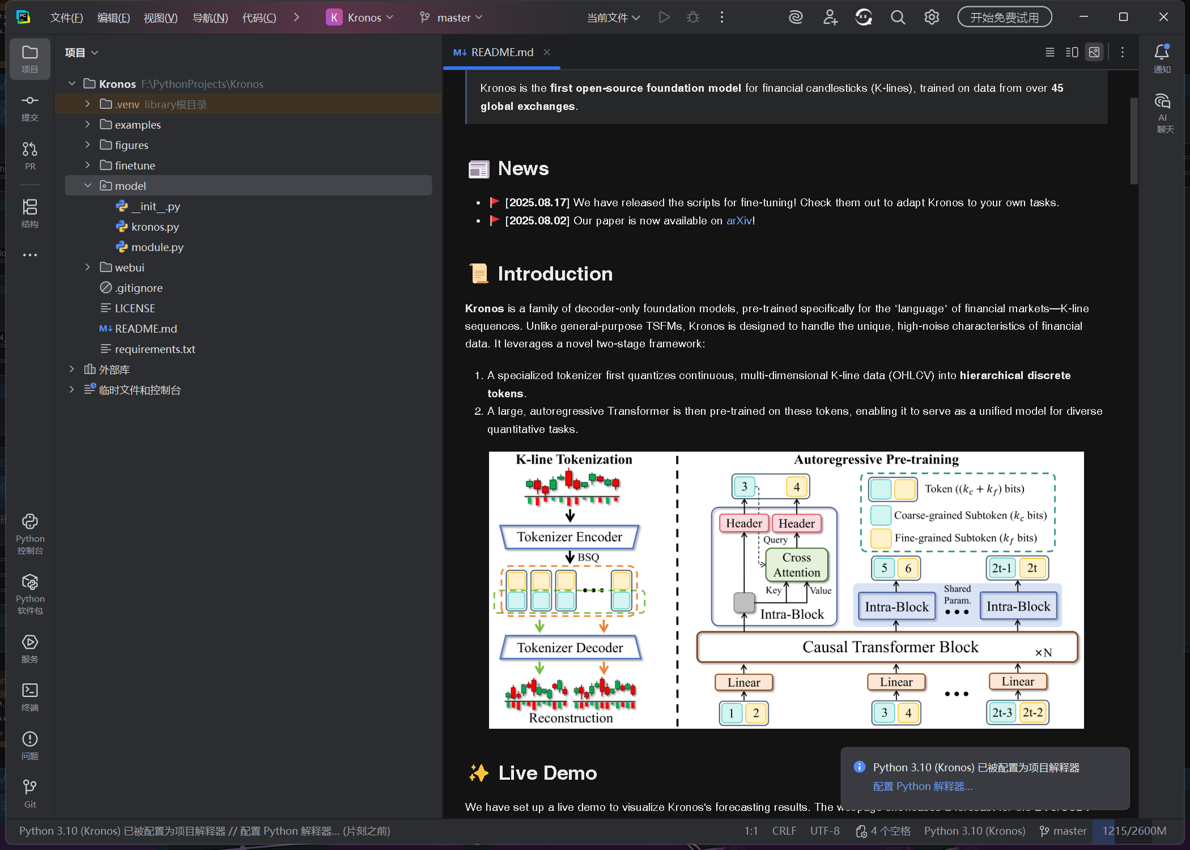Image resolution: width=1190 pixels, height=850 pixels.
Task: Expand the figures folder
Action: tap(87, 144)
